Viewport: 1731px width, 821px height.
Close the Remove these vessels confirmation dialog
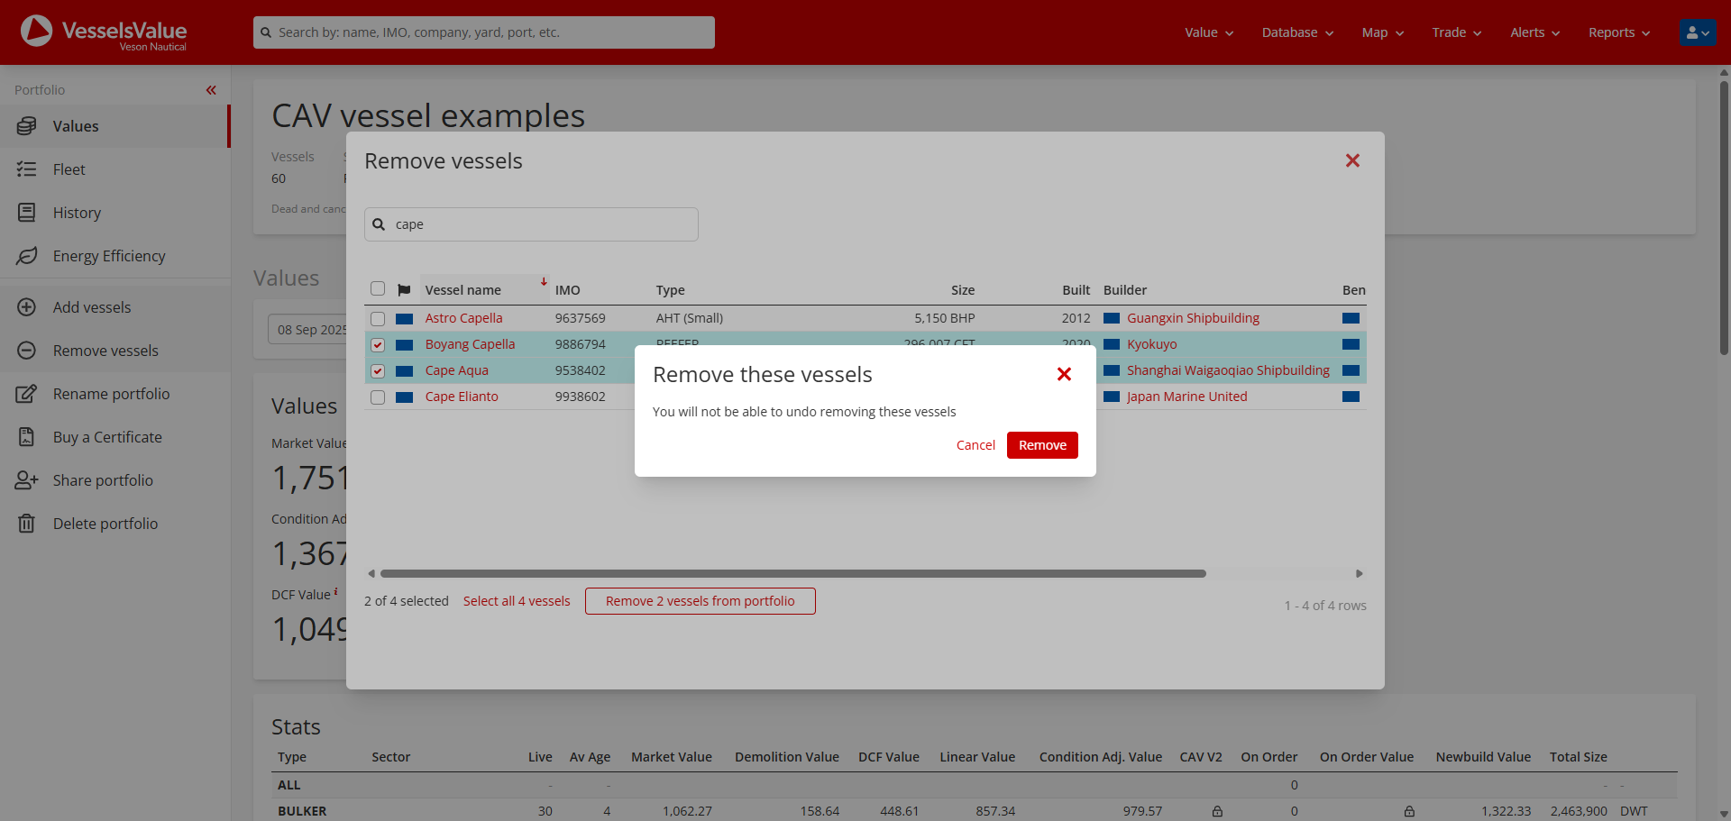tap(1064, 374)
